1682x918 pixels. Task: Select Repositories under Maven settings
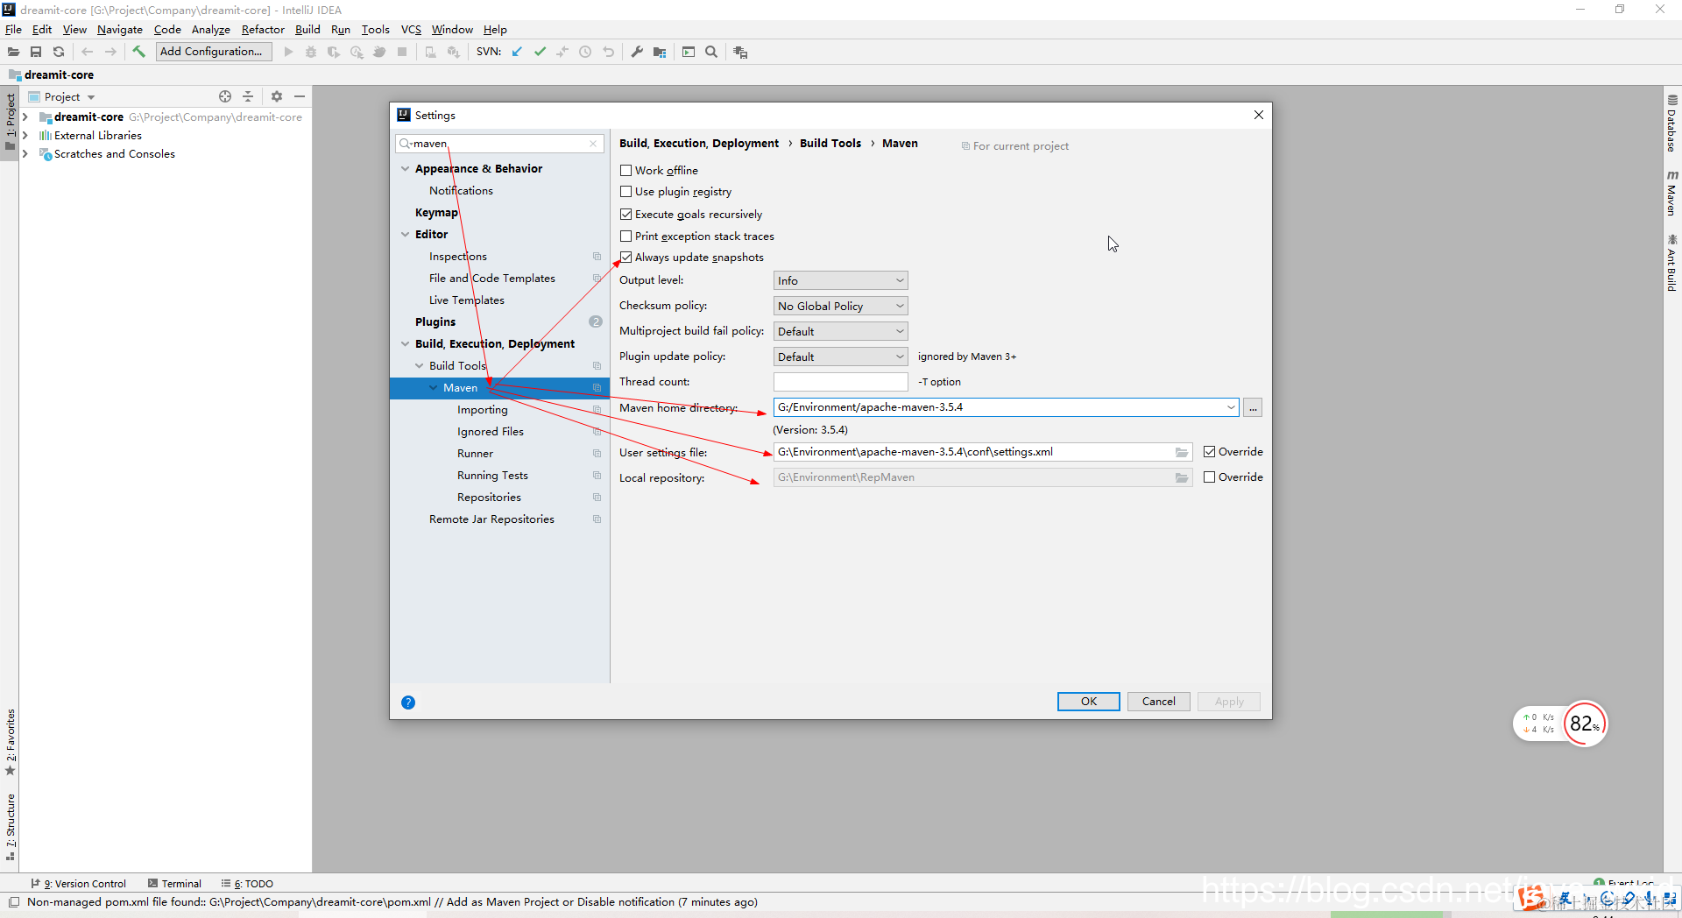pyautogui.click(x=489, y=498)
